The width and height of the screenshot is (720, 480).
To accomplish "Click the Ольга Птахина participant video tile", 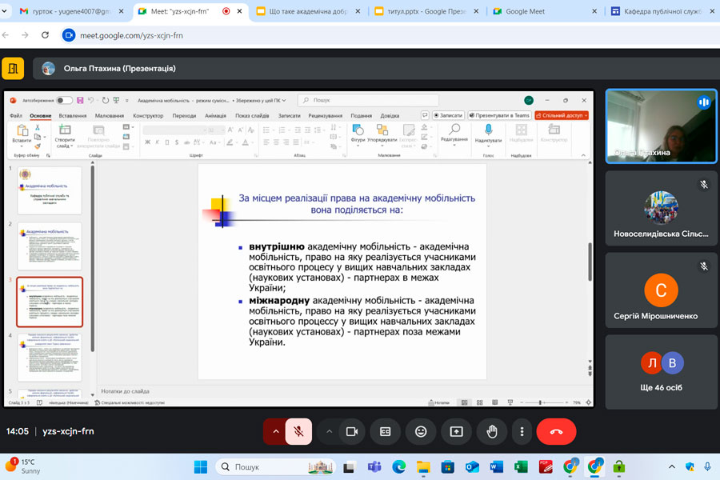I will coord(660,126).
